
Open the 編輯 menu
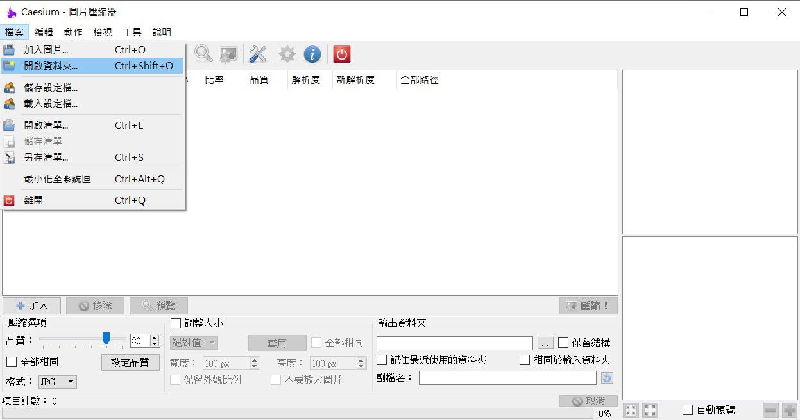click(x=44, y=32)
